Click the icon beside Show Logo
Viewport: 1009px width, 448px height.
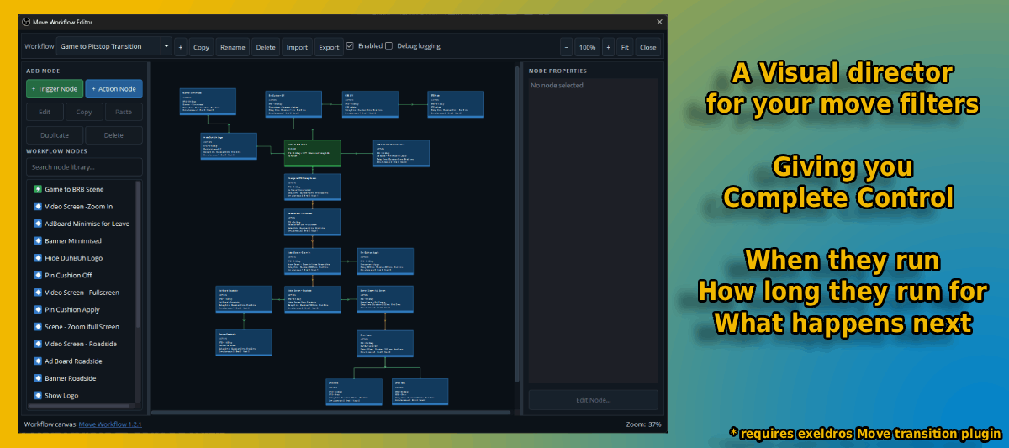tap(38, 395)
